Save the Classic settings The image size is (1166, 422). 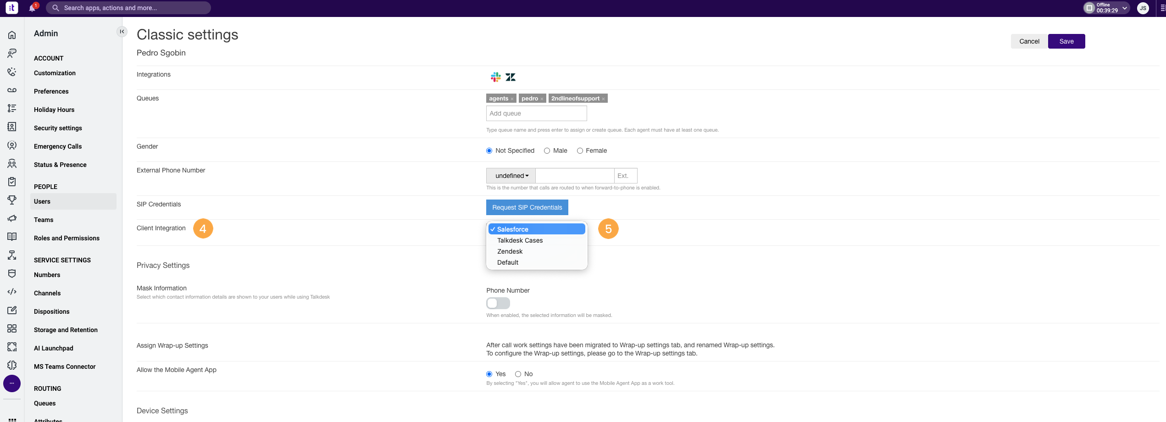click(x=1066, y=41)
